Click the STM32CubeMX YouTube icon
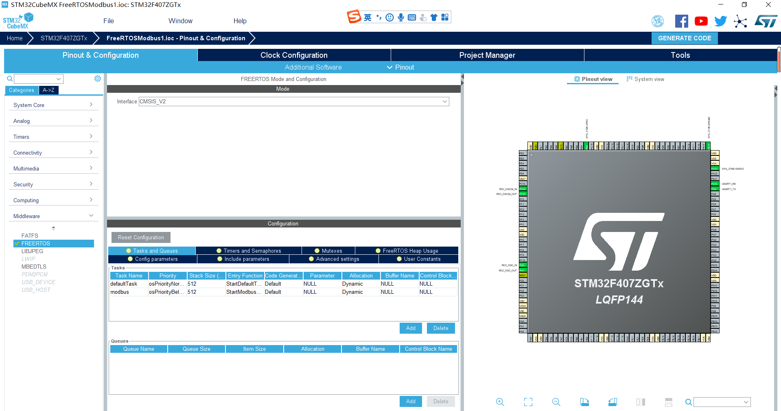The height and width of the screenshot is (411, 781). pyautogui.click(x=701, y=21)
